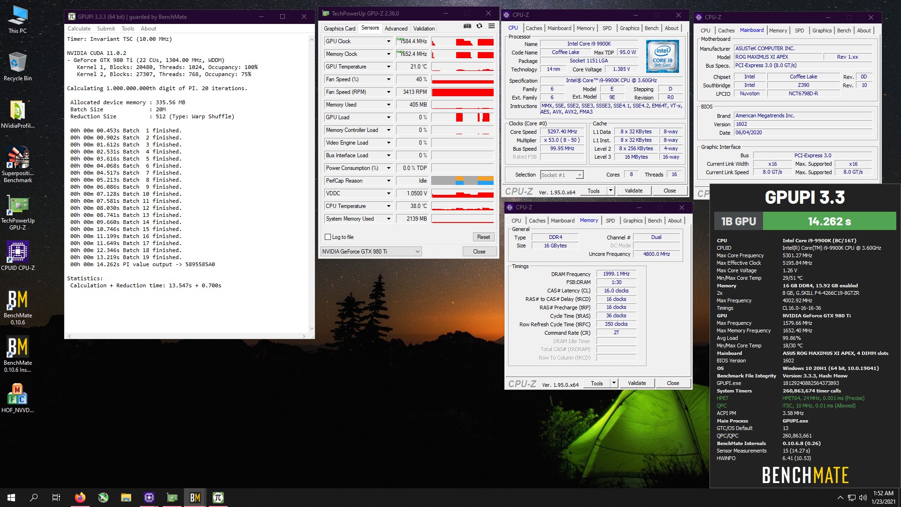Open Bench tab in CPU-Z Memory window

pos(655,221)
